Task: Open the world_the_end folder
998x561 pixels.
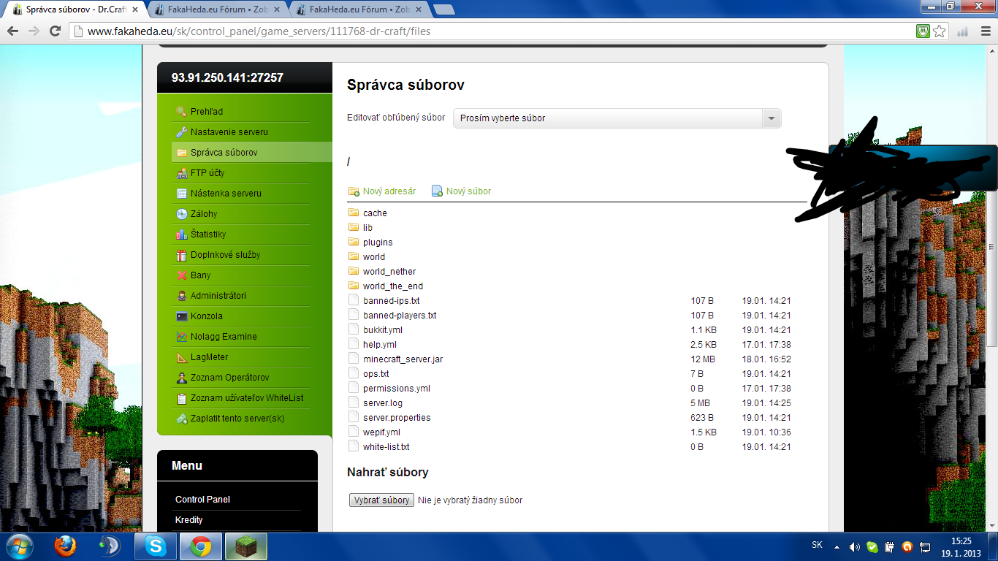Action: point(393,286)
